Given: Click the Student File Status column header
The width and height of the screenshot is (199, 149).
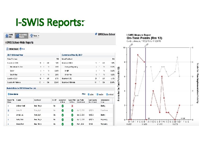Looking at the screenshot, I should [11, 101].
